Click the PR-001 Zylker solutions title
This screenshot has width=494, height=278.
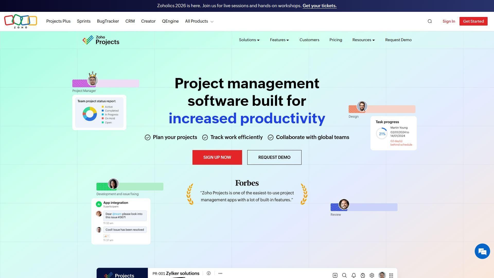[176, 273]
